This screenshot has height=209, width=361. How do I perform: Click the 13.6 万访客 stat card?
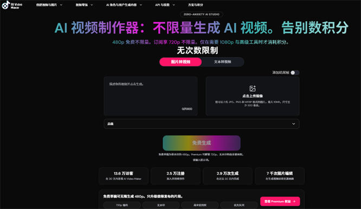coord(124,176)
